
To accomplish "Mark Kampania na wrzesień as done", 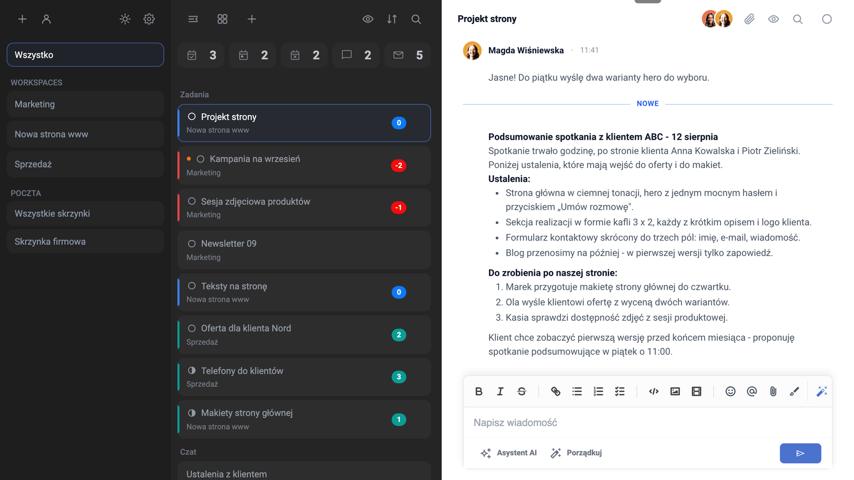I will [201, 159].
